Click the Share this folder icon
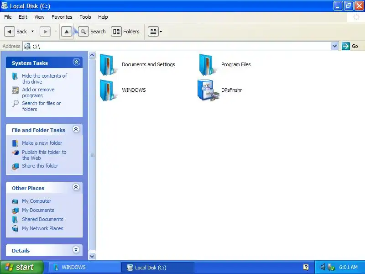The width and height of the screenshot is (365, 274). pos(15,166)
